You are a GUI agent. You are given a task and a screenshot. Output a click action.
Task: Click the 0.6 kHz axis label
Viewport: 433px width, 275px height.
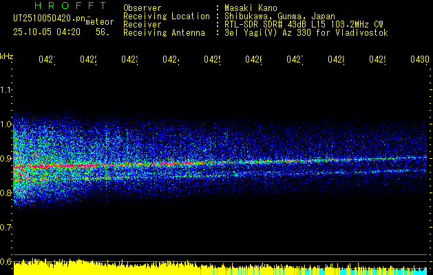tap(6, 261)
